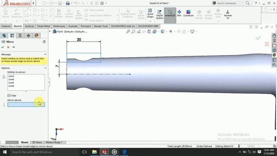Click the Exit Sketch icon
The image size is (277, 156).
(6, 13)
